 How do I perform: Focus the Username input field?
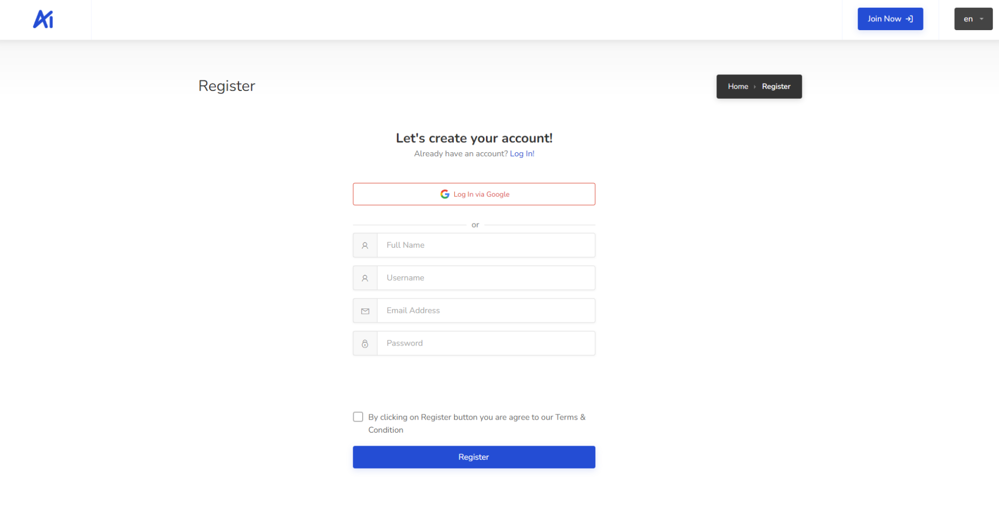(x=486, y=278)
